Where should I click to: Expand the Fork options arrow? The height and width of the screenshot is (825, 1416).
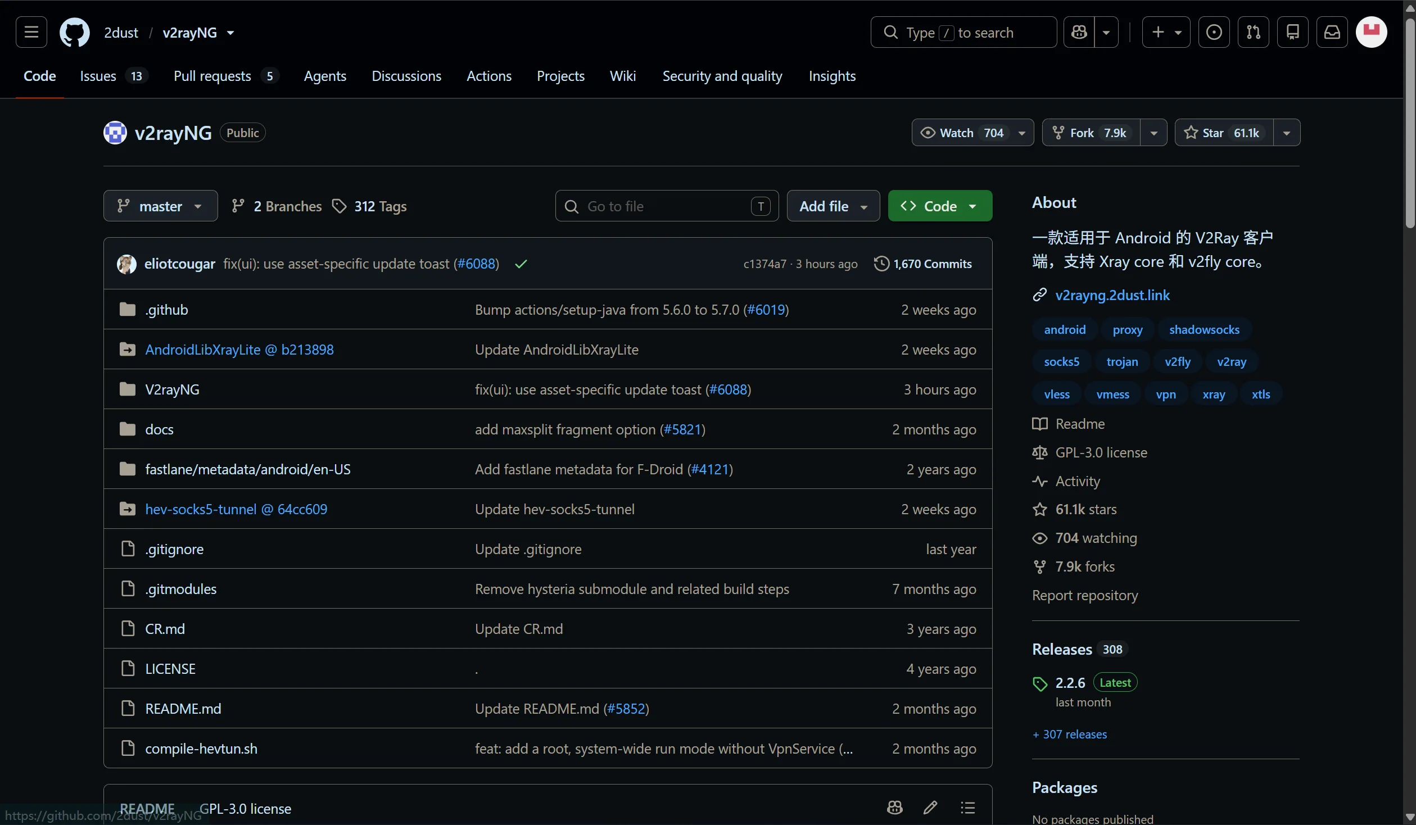(x=1153, y=133)
